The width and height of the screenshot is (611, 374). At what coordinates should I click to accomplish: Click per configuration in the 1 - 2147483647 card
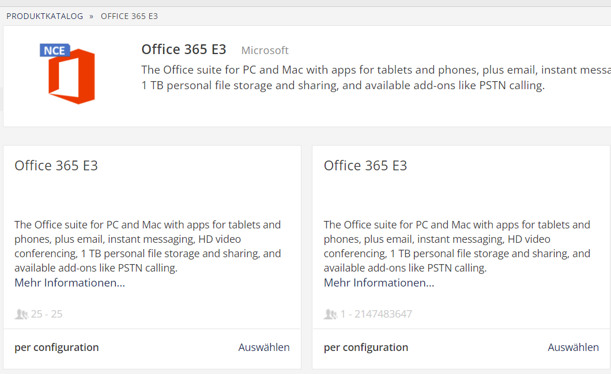tap(366, 347)
